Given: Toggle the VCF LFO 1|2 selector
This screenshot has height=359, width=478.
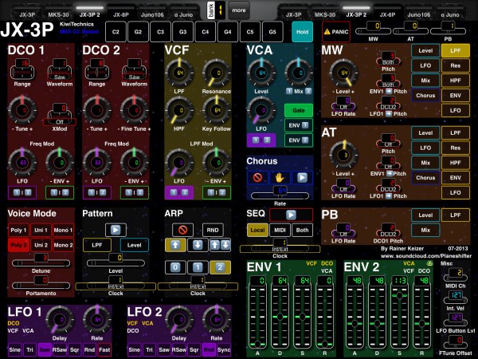Looking at the screenshot, I should [179, 192].
